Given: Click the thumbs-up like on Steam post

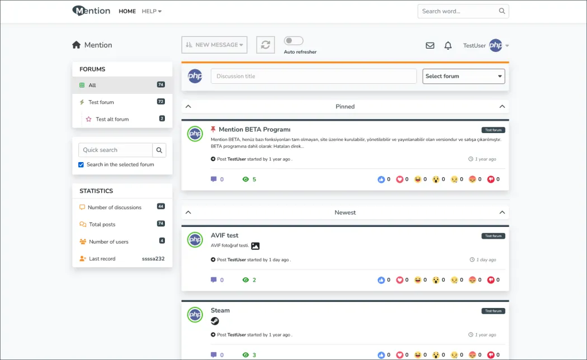Looking at the screenshot, I should pos(381,355).
